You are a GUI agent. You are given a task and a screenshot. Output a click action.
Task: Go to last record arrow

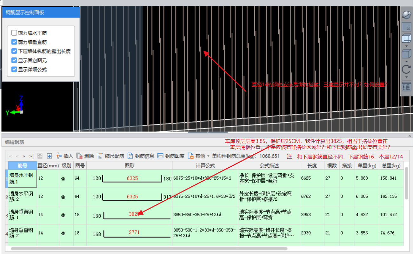coord(31,156)
